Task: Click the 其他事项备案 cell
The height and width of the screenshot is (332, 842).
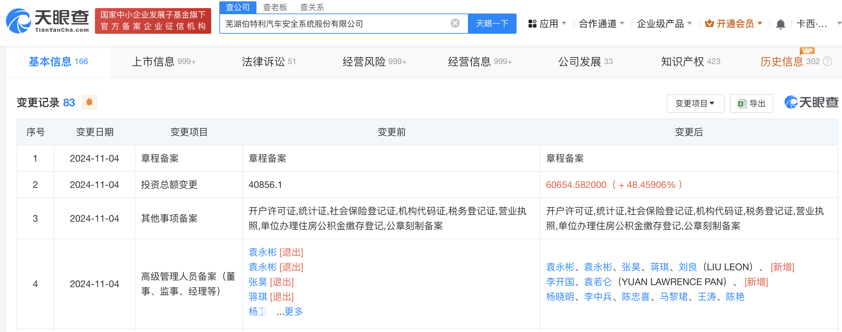Action: click(189, 219)
